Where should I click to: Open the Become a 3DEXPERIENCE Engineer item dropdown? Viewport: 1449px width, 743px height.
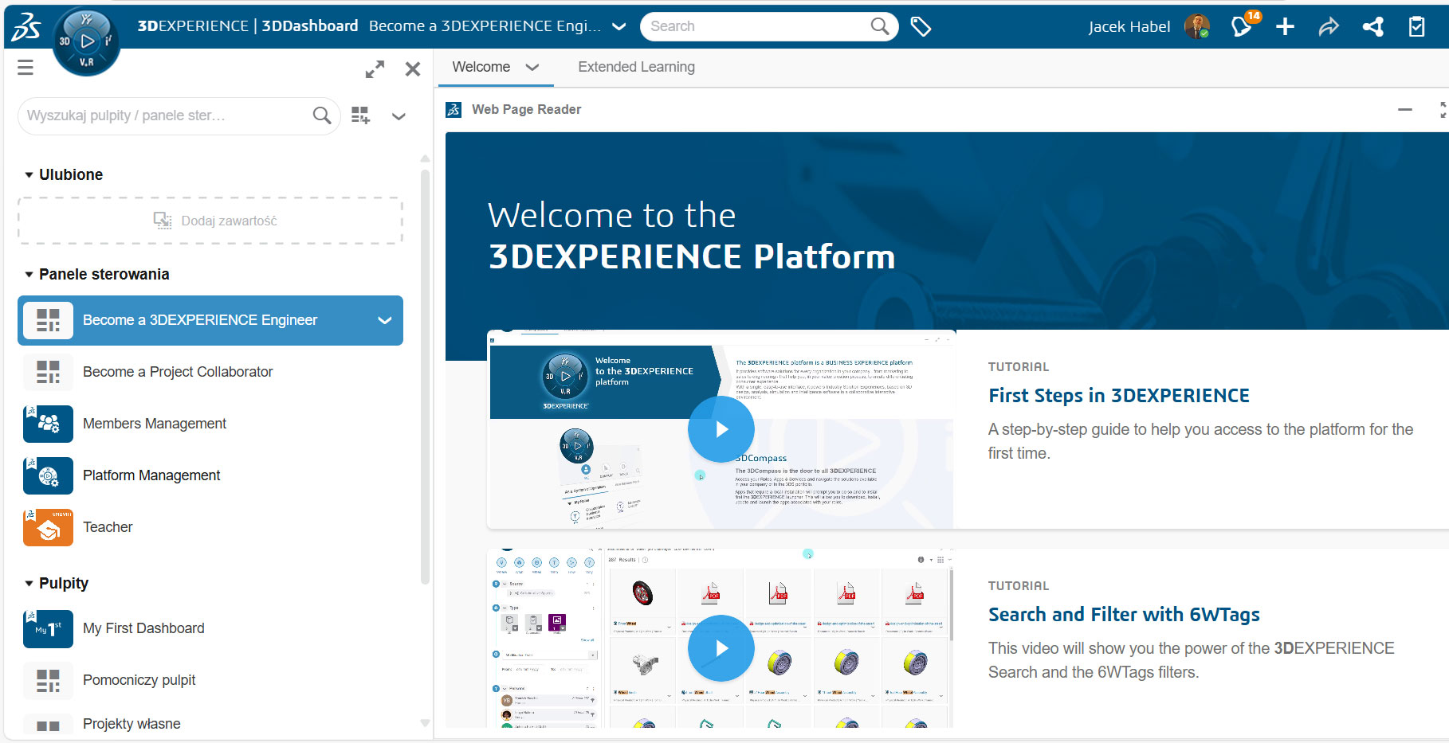point(384,320)
